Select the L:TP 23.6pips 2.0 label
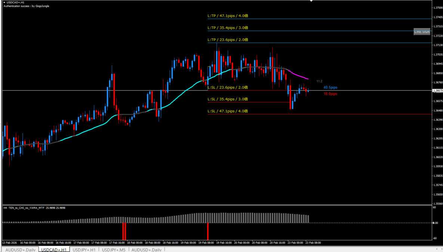Image resolution: width=443 pixels, height=252 pixels. (228, 40)
